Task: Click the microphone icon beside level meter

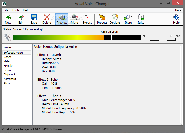Action: click(x=7, y=37)
